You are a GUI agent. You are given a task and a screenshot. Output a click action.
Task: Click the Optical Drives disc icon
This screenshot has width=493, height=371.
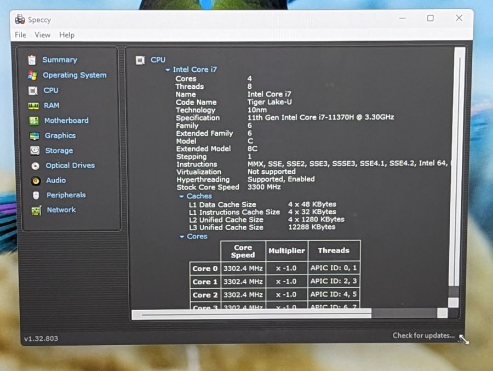pos(35,165)
